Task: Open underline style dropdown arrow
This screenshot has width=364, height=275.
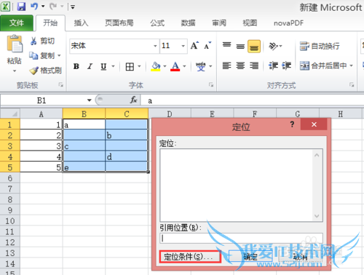Action: point(113,66)
